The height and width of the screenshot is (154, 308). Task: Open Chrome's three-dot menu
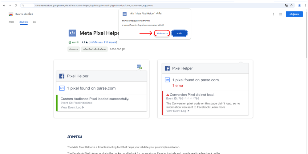(x=305, y=6)
